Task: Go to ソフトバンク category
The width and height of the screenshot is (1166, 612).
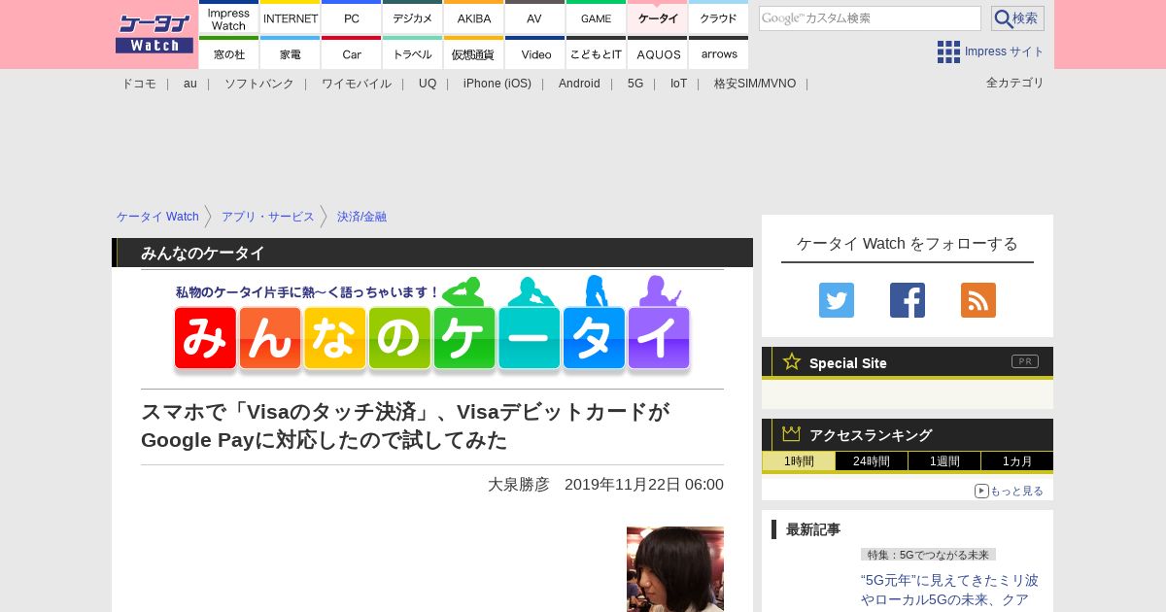Action: (259, 84)
